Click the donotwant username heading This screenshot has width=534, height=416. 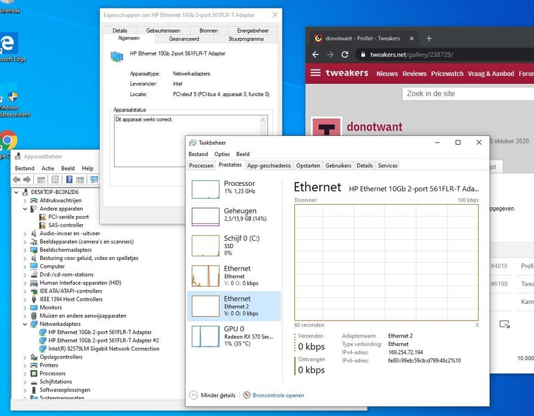pyautogui.click(x=374, y=127)
